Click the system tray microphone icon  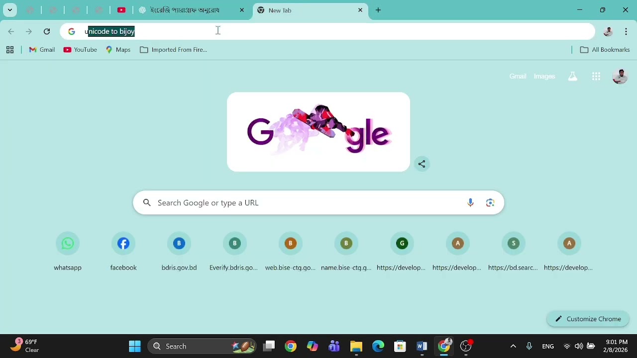[x=530, y=347]
